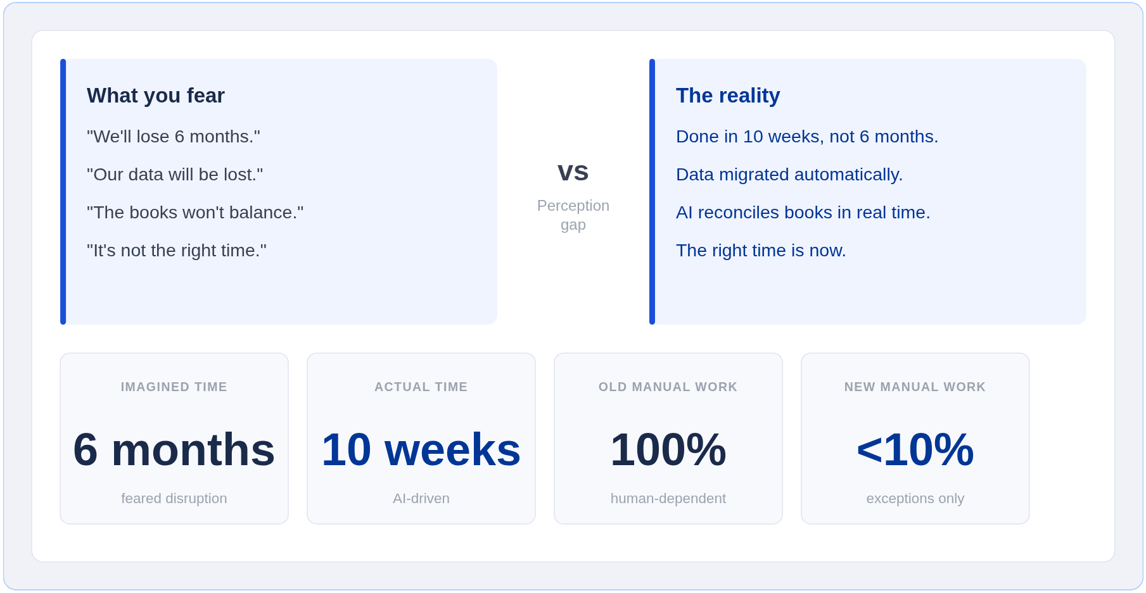This screenshot has width=1146, height=593.
Task: Select the "AI-driven" caption
Action: 421,499
